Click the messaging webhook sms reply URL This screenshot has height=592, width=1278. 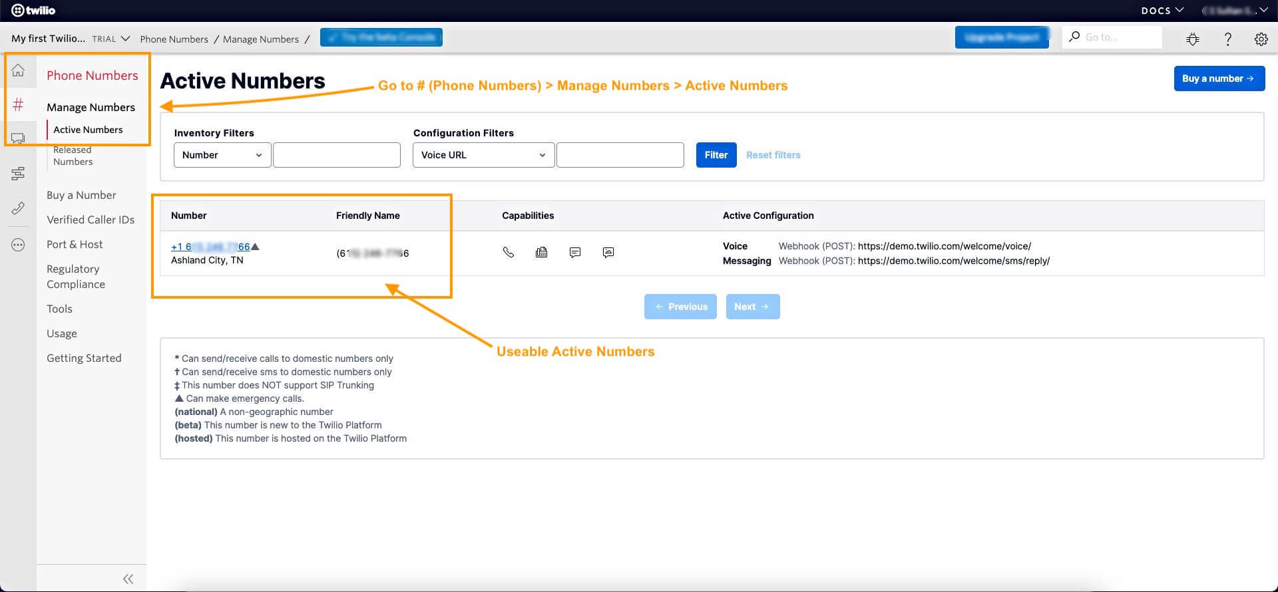954,261
